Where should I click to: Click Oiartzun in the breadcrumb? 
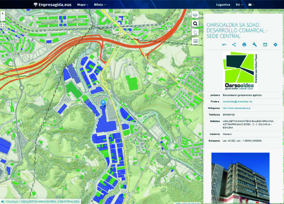click(x=12, y=202)
